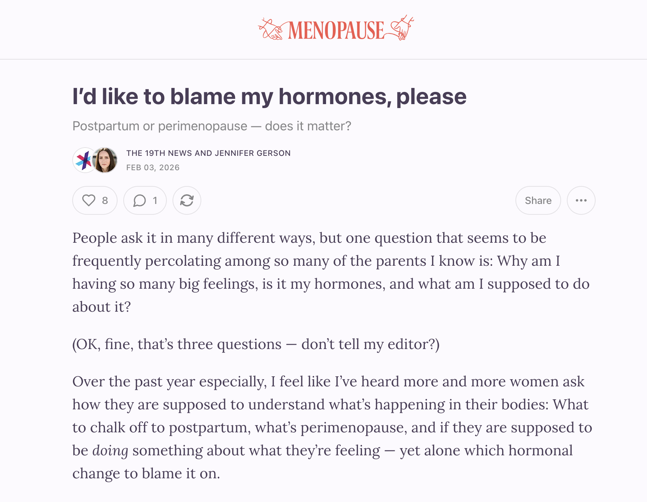This screenshot has width=647, height=502.
Task: Visit The 19th News author link
Action: click(159, 153)
